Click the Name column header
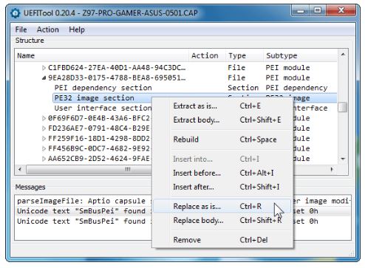This screenshot has width=365, height=268. click(x=102, y=55)
